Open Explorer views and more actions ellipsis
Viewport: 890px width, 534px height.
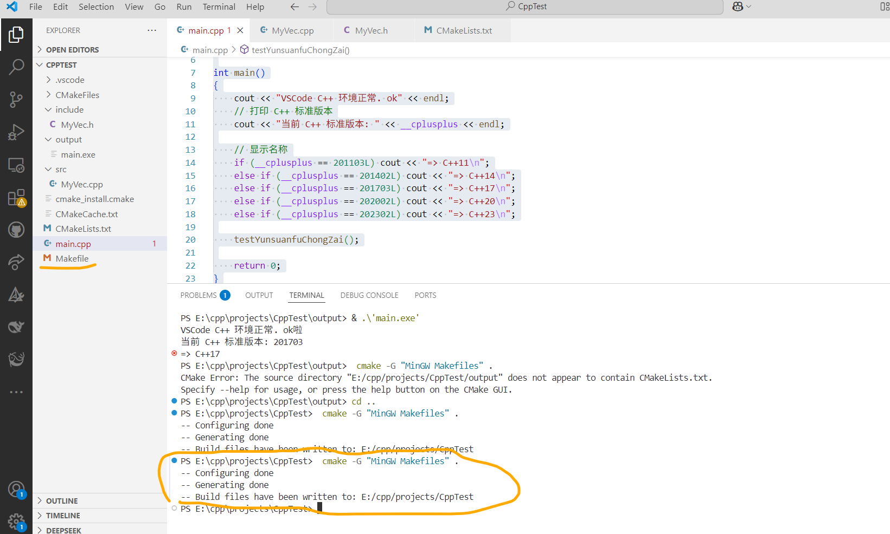tap(152, 30)
